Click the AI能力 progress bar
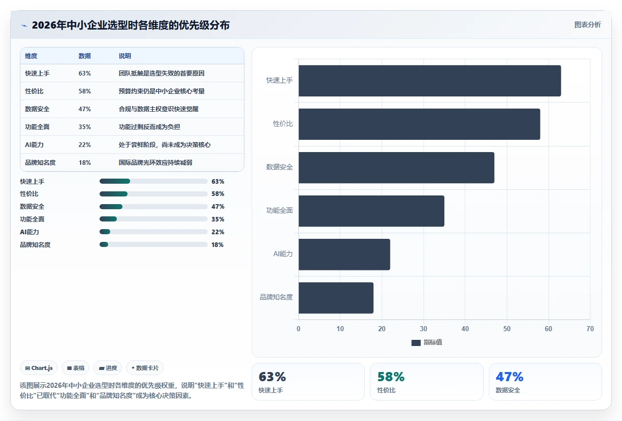The image size is (622, 421). tap(153, 232)
